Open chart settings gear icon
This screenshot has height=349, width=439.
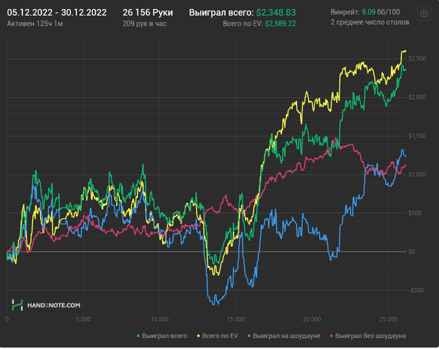click(424, 13)
